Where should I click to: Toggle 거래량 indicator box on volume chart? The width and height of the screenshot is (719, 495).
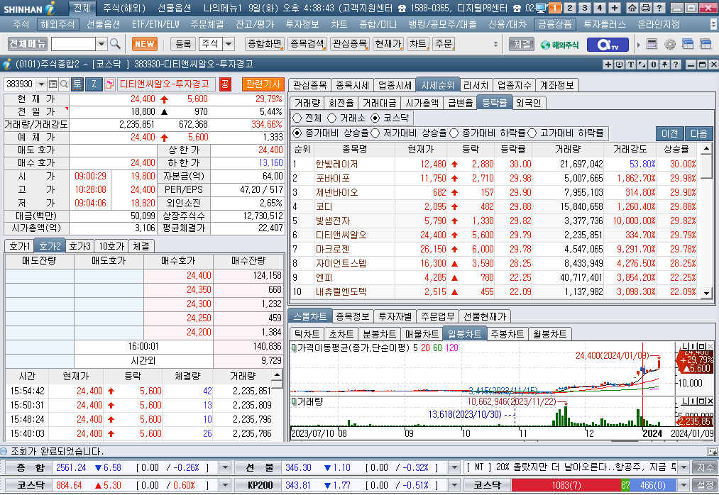pos(294,401)
